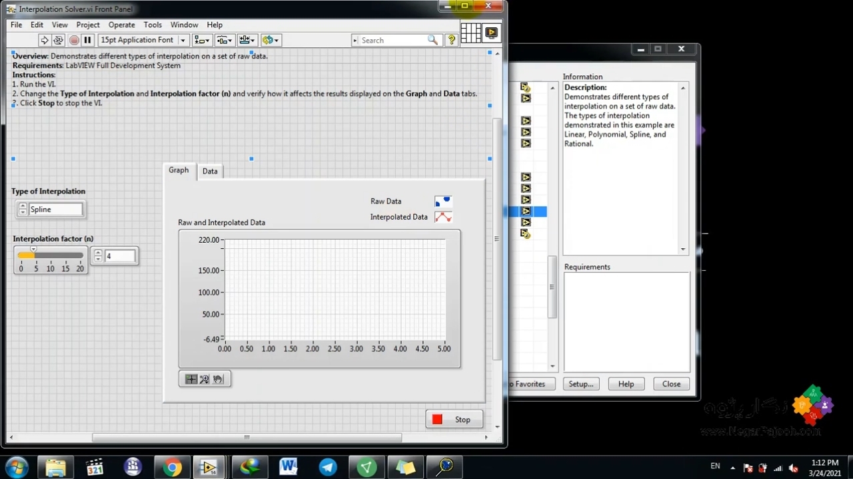Open the Distribute Objects dropdown
Screen dimensions: 853x479
[225, 40]
